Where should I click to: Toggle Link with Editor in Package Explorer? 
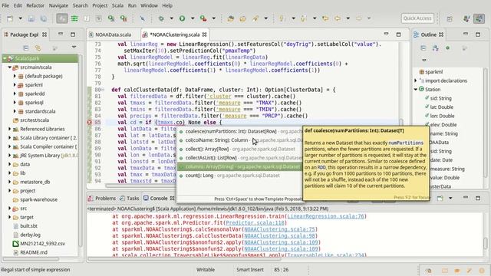[x=38, y=48]
